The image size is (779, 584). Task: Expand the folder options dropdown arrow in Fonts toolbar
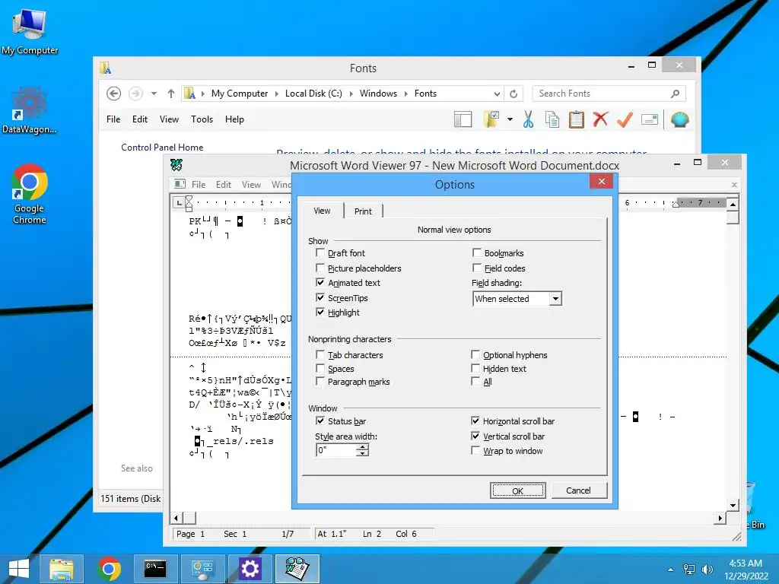coord(510,119)
